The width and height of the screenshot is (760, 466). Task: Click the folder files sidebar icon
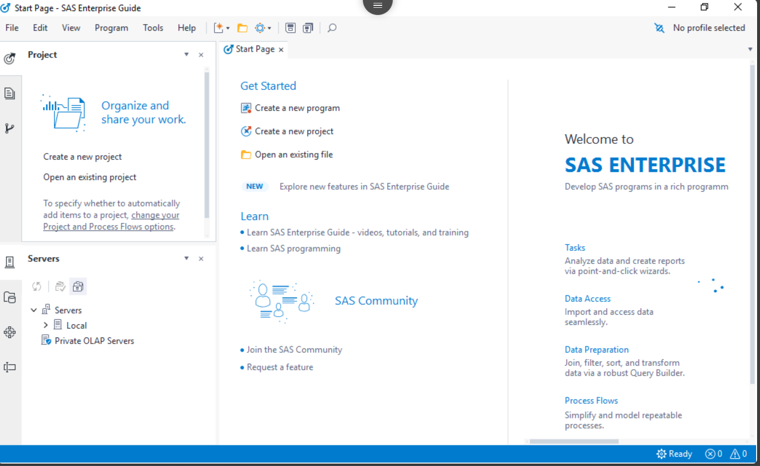(x=10, y=297)
